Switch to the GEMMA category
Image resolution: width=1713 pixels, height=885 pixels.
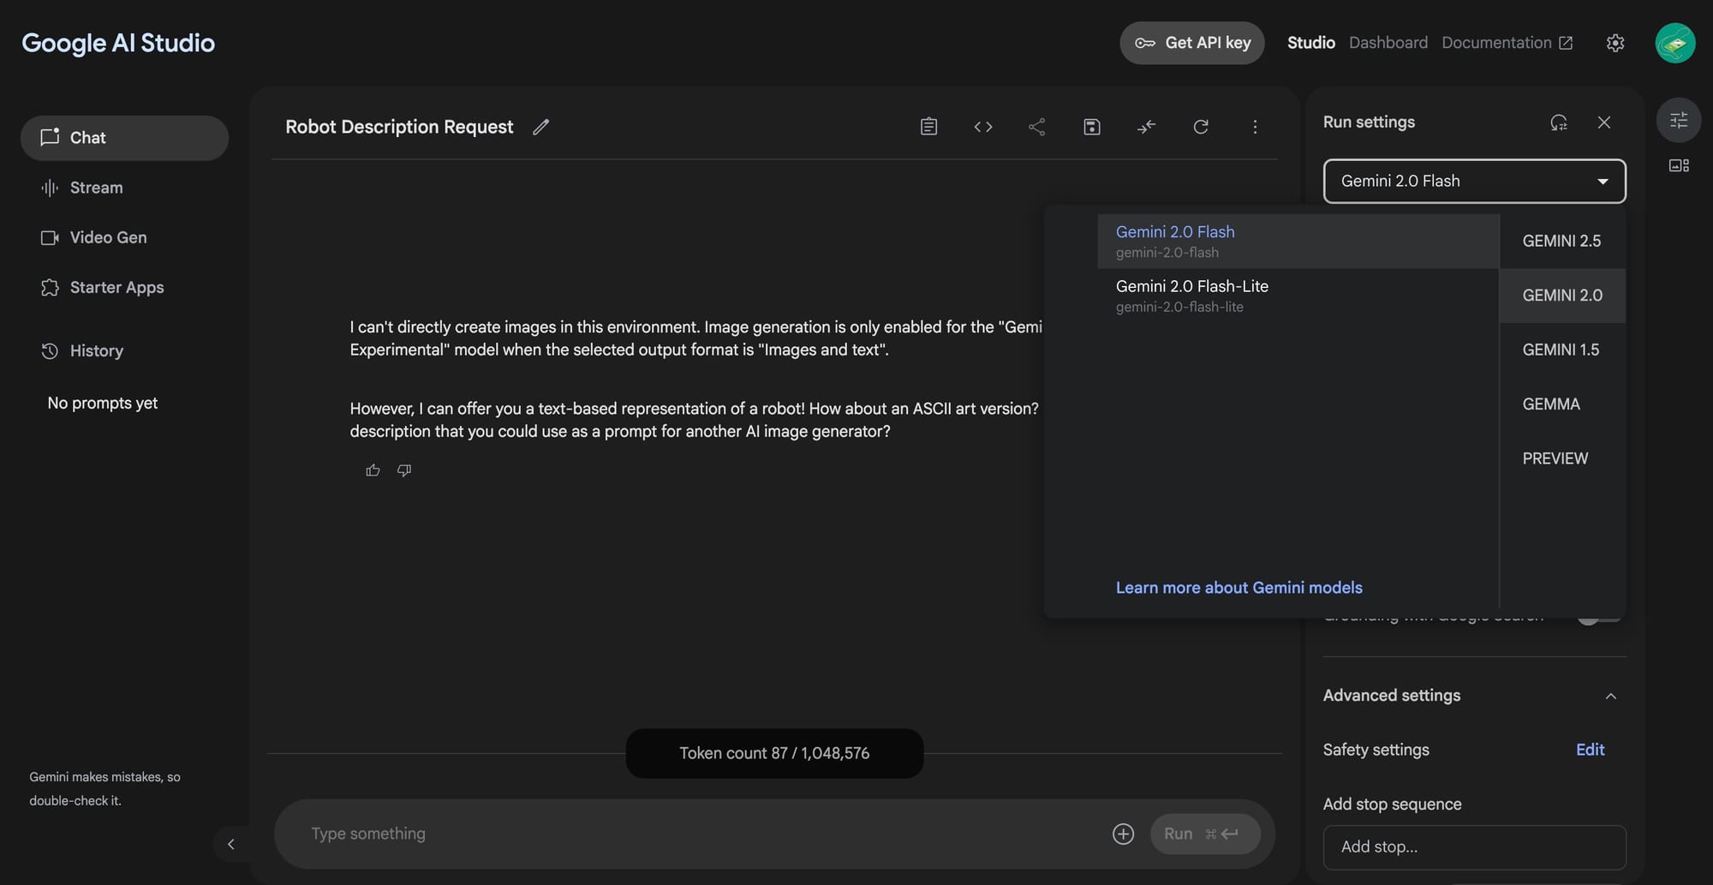click(x=1562, y=404)
